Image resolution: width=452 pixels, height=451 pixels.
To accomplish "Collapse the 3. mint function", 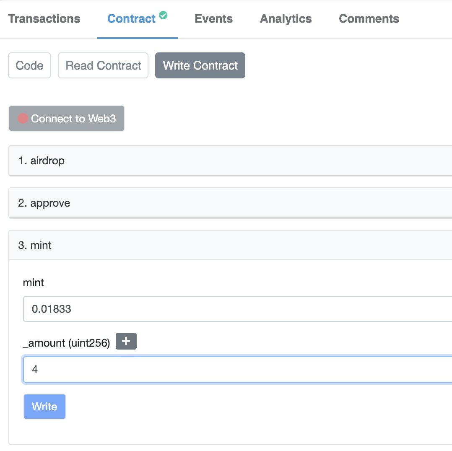I will 230,245.
